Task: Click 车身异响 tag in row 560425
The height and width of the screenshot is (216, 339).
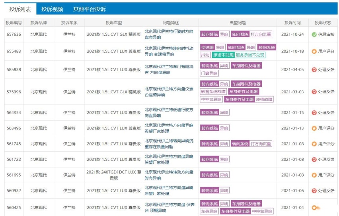Action: point(209,212)
